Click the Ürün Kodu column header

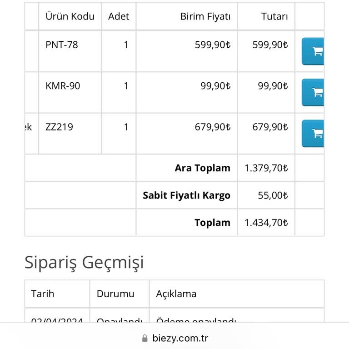(70, 16)
